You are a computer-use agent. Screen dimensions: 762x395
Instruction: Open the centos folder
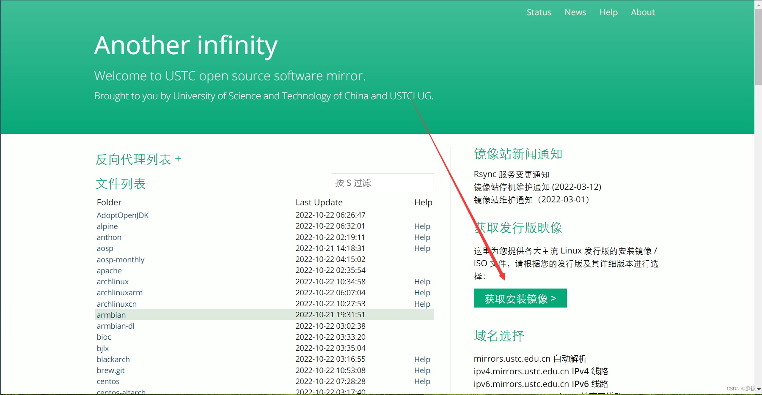[108, 381]
